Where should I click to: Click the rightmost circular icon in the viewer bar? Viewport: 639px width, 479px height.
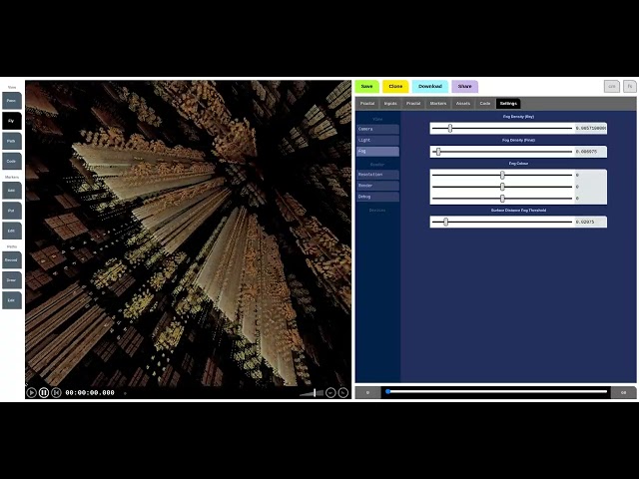[343, 392]
